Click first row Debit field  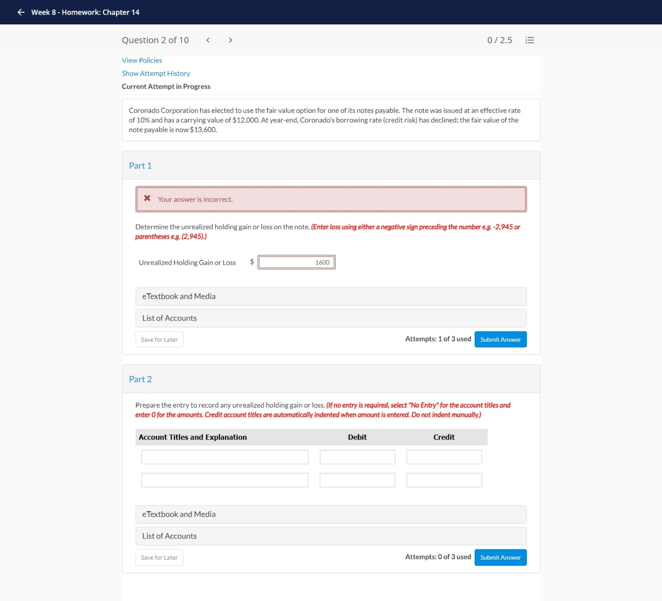click(x=357, y=457)
